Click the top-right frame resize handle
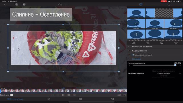Viewport: 183px width, 103px height. [x=119, y=25]
